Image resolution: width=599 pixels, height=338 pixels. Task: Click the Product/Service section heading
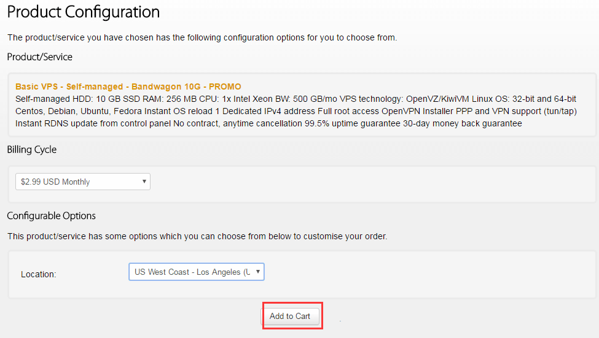(x=39, y=57)
